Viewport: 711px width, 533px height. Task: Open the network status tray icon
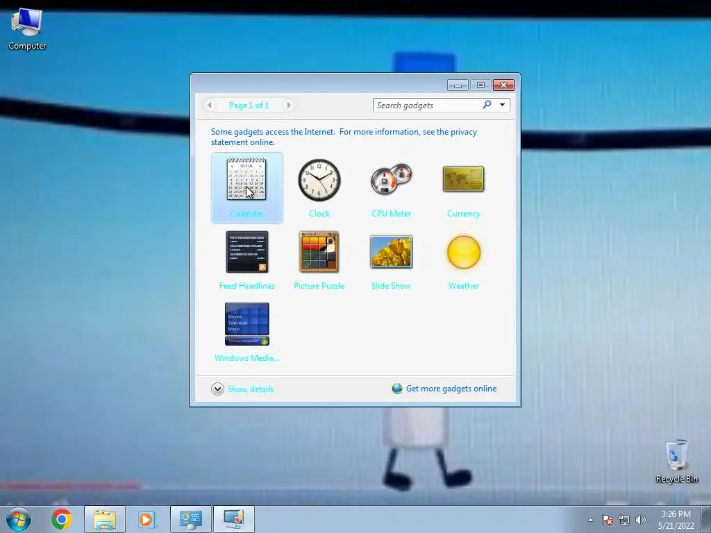[x=624, y=520]
